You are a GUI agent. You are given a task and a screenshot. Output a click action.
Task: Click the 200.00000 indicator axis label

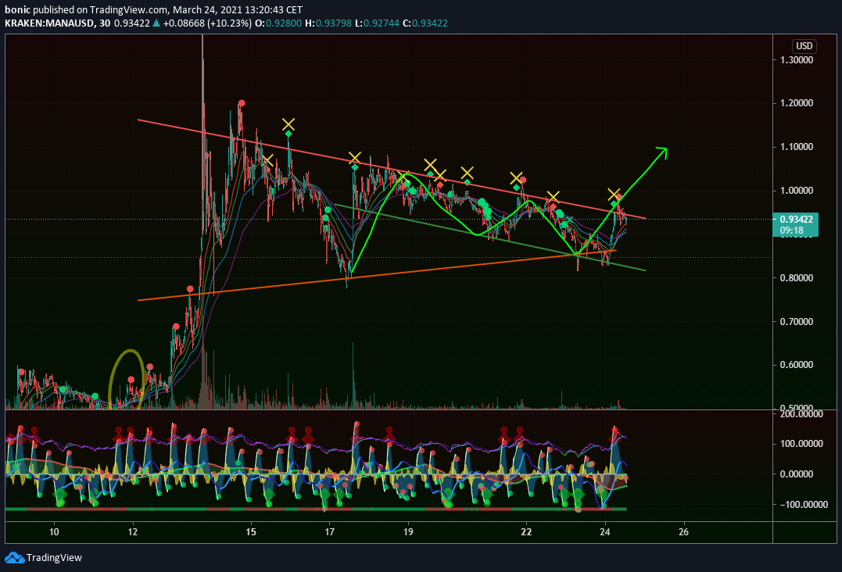pyautogui.click(x=801, y=413)
